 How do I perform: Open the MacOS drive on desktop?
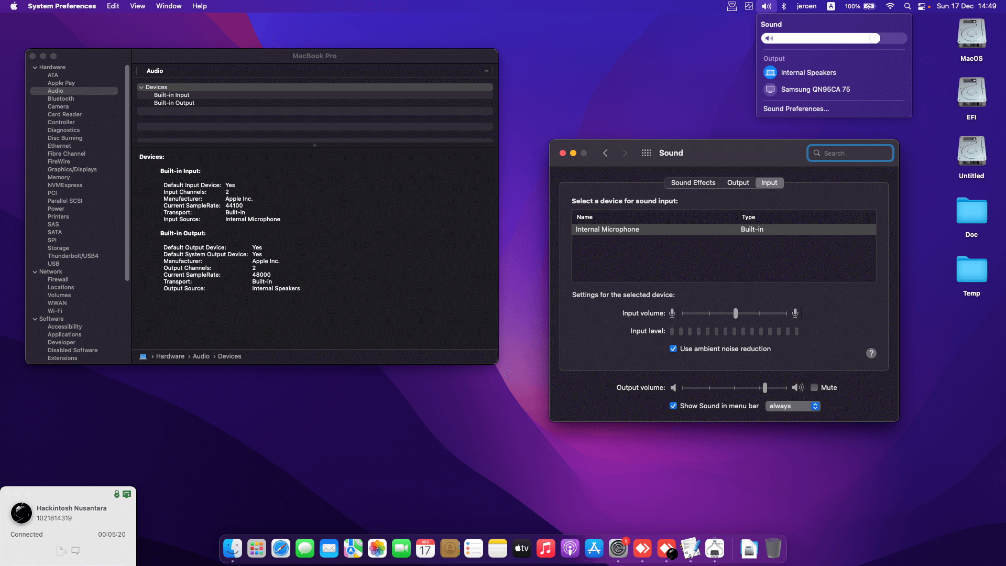971,35
